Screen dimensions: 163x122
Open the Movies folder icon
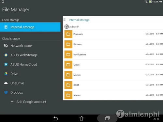tap(68, 75)
